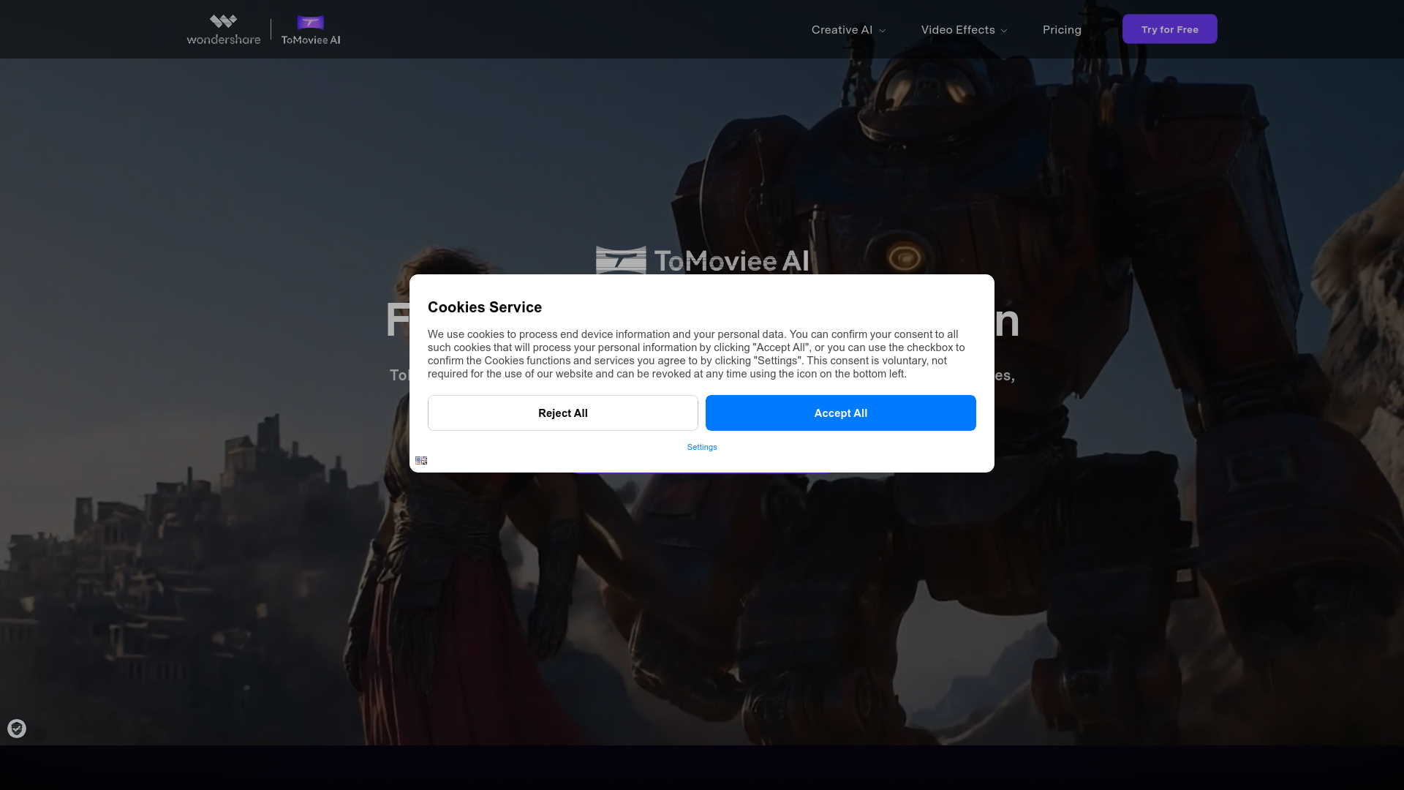The image size is (1404, 790).
Task: Click the Try for Free button
Action: (1169, 29)
